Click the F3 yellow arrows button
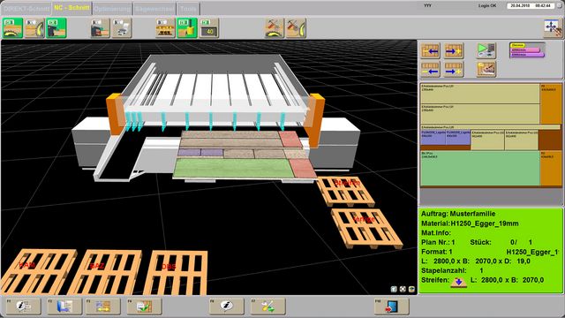565x318 pixels. (102, 307)
